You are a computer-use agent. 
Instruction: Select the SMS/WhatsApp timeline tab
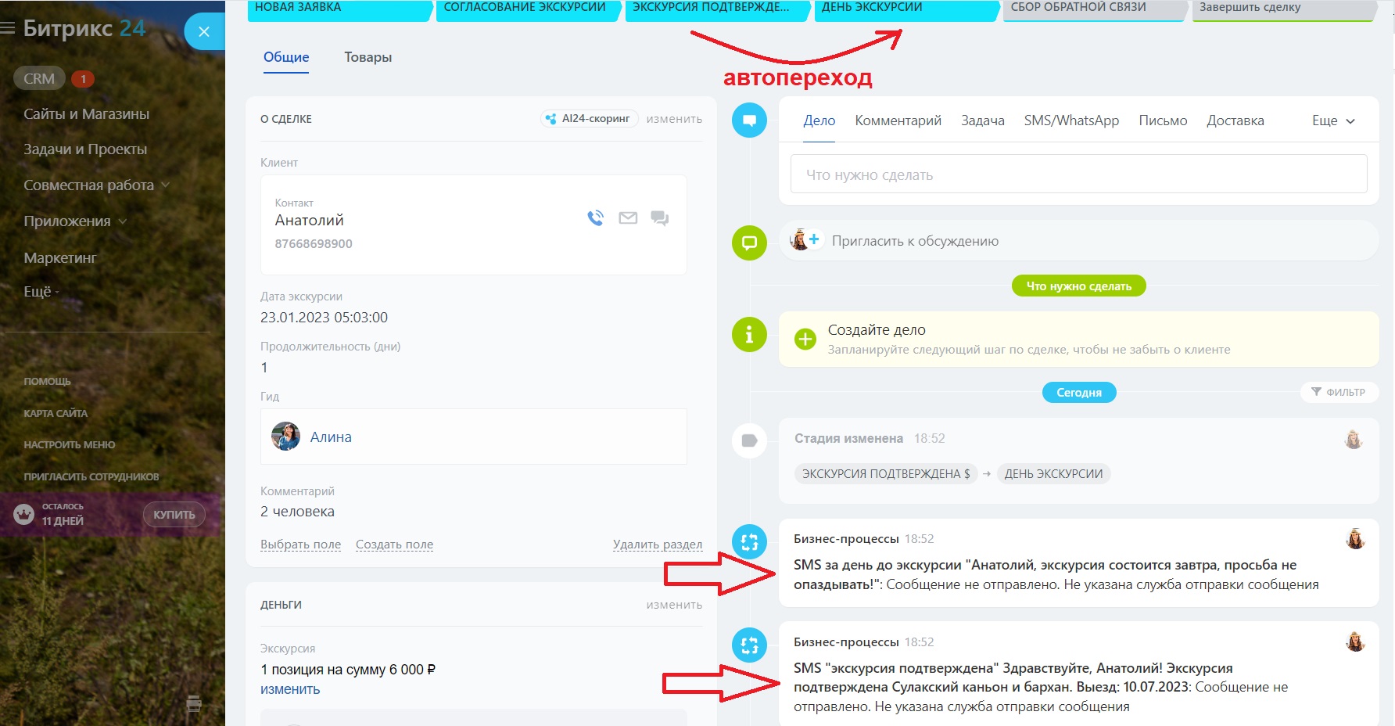(1071, 120)
